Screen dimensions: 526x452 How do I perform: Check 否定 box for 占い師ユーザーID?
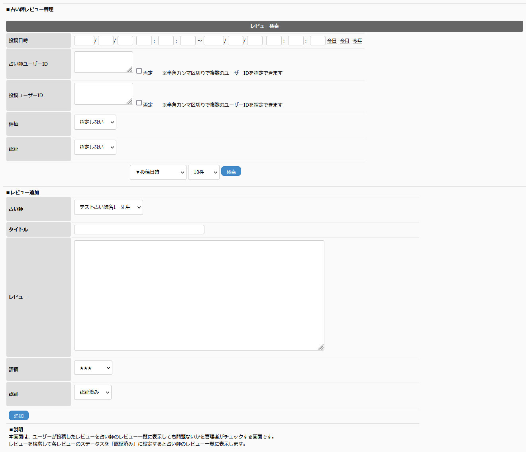coord(139,71)
